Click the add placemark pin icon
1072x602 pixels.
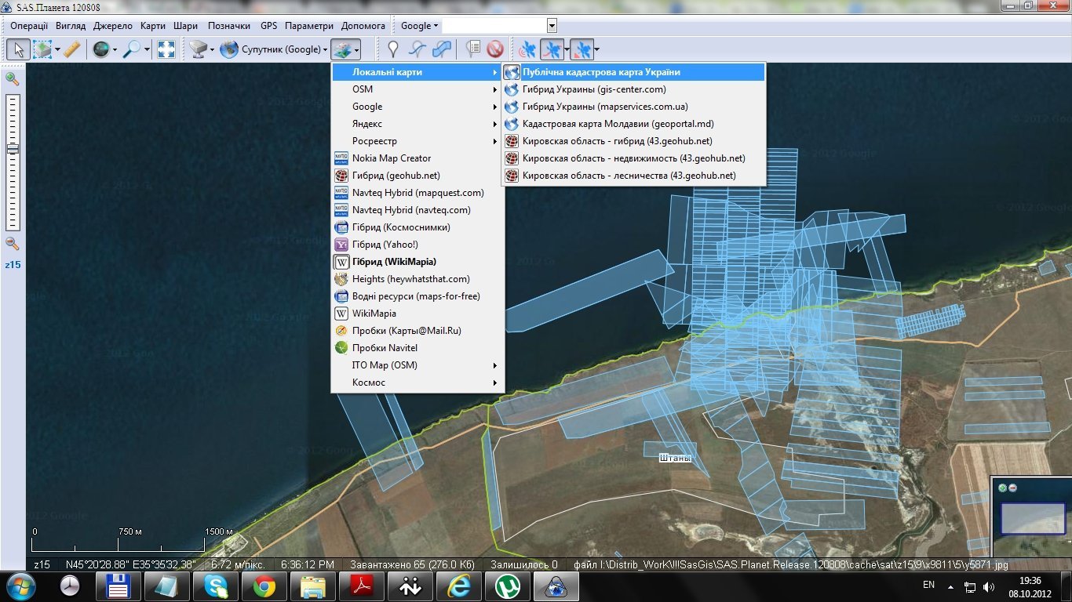click(x=393, y=49)
